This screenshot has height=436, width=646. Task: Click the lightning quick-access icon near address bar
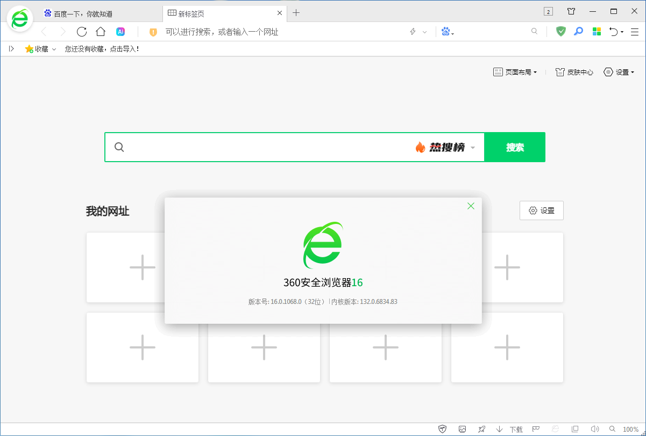point(411,31)
